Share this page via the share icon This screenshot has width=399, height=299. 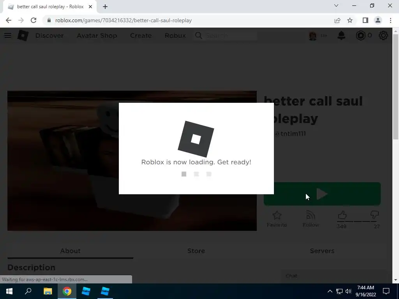[337, 20]
